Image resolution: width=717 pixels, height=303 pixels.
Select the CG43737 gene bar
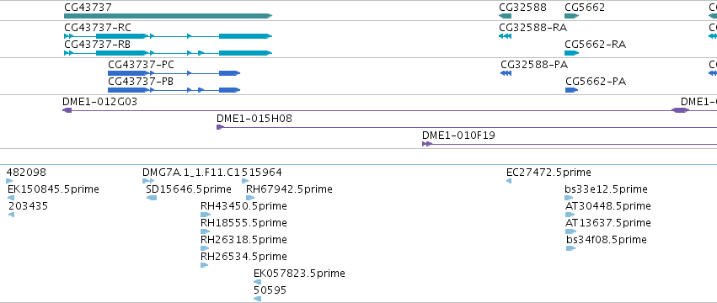[168, 16]
